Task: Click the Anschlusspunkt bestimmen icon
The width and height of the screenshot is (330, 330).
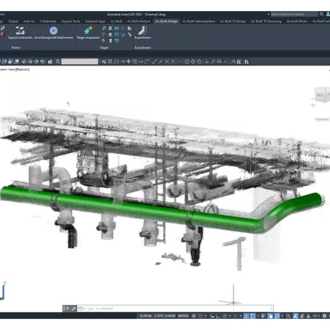Action: [53, 30]
